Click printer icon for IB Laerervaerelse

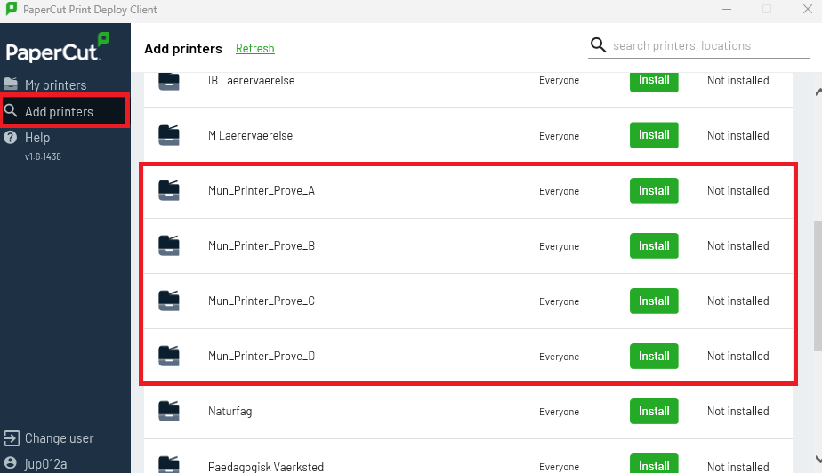click(169, 81)
